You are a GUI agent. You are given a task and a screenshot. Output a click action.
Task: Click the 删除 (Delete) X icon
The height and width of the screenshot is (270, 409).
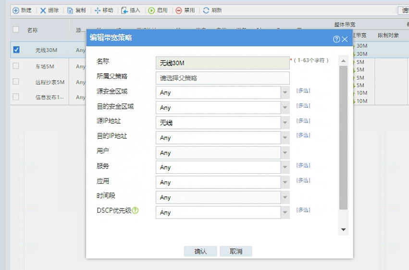point(43,10)
